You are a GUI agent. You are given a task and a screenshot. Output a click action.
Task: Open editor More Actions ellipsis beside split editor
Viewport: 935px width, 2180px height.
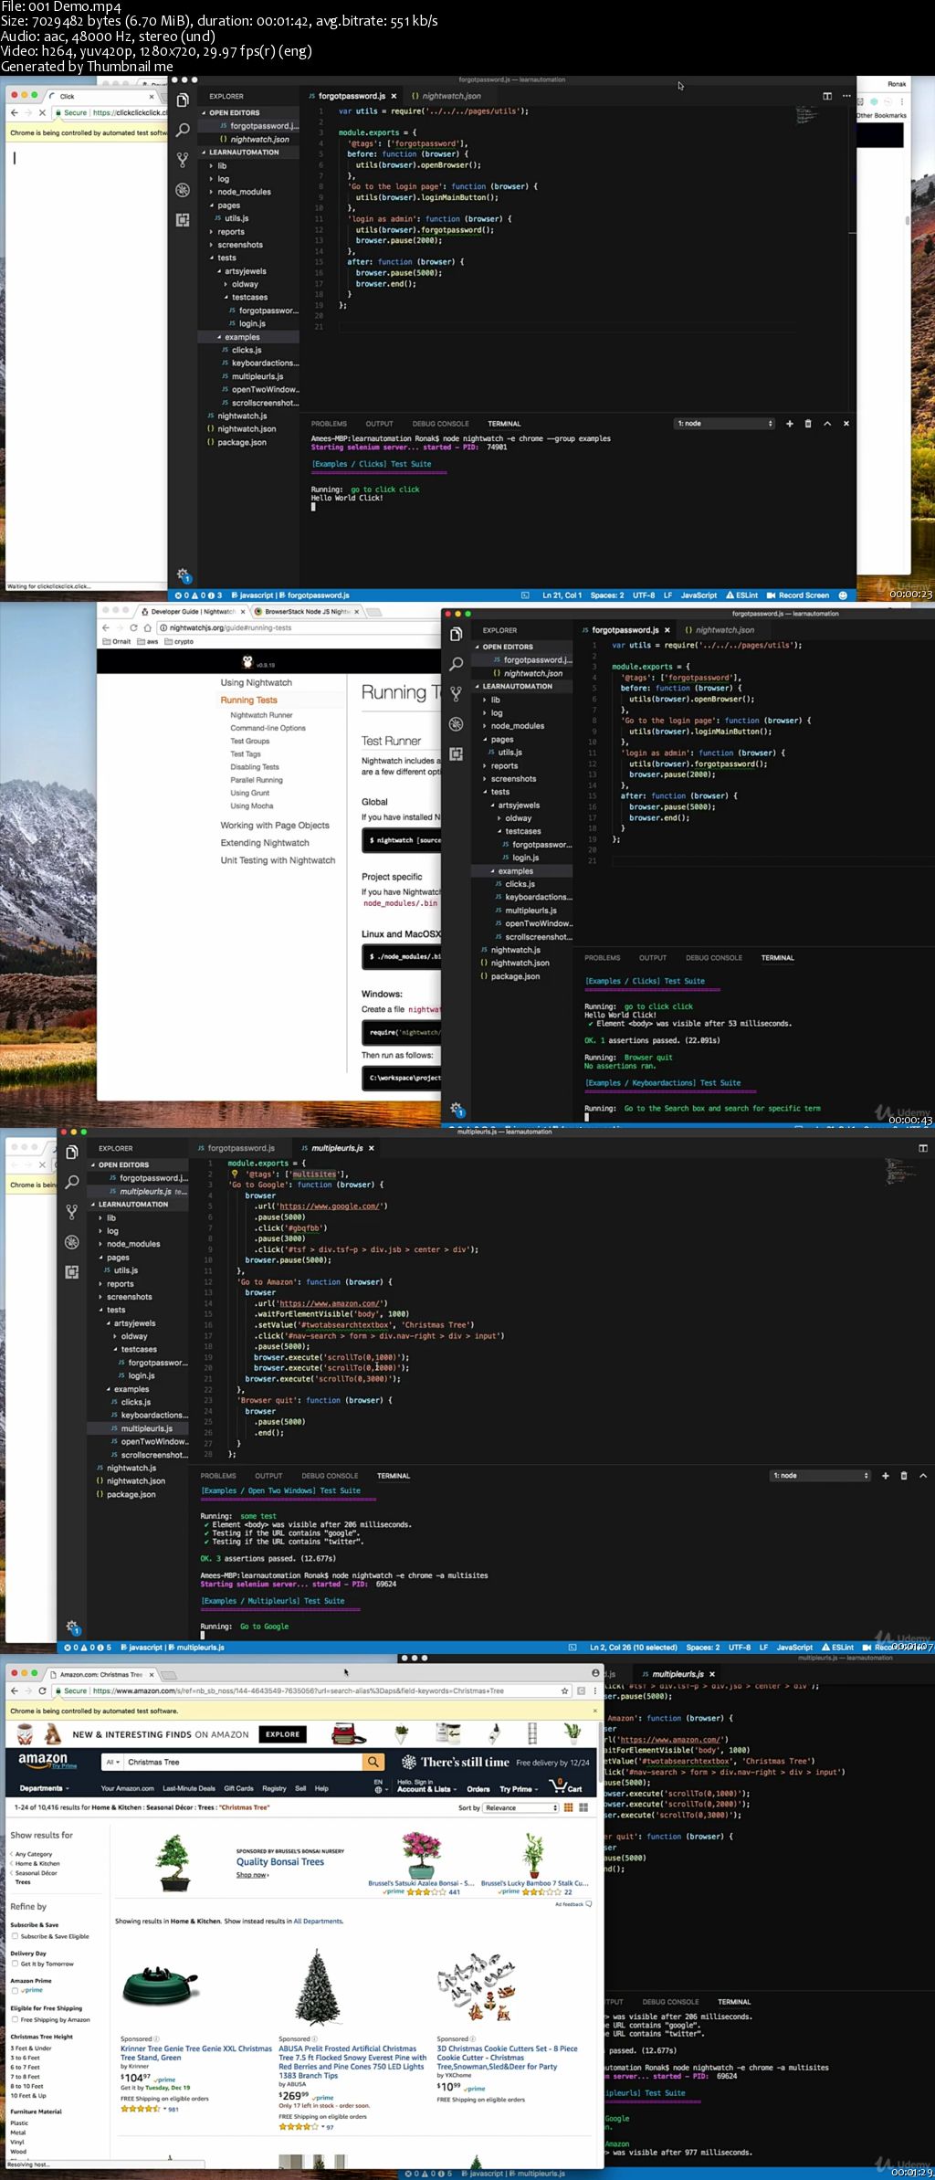pyautogui.click(x=846, y=96)
